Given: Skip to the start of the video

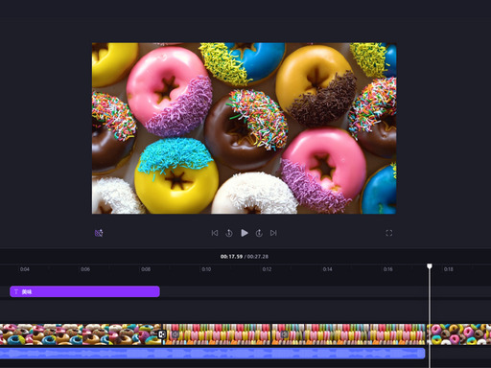Looking at the screenshot, I should pos(215,233).
